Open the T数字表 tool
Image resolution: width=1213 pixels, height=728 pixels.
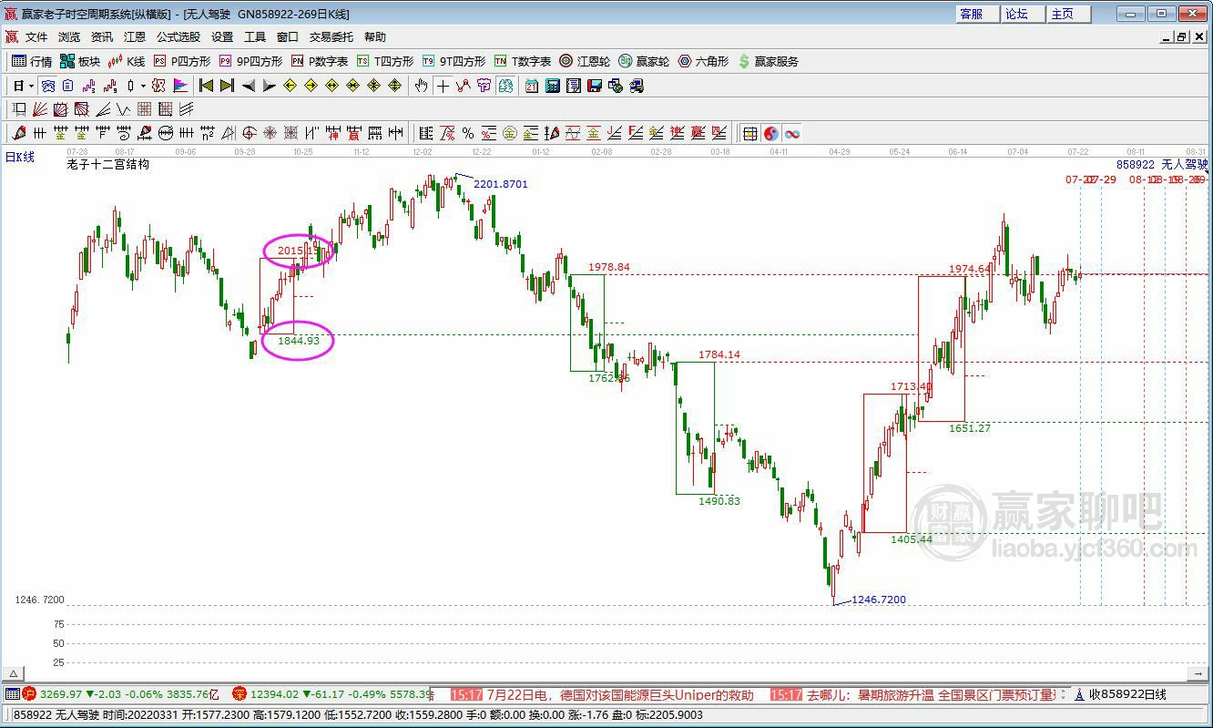click(x=523, y=61)
